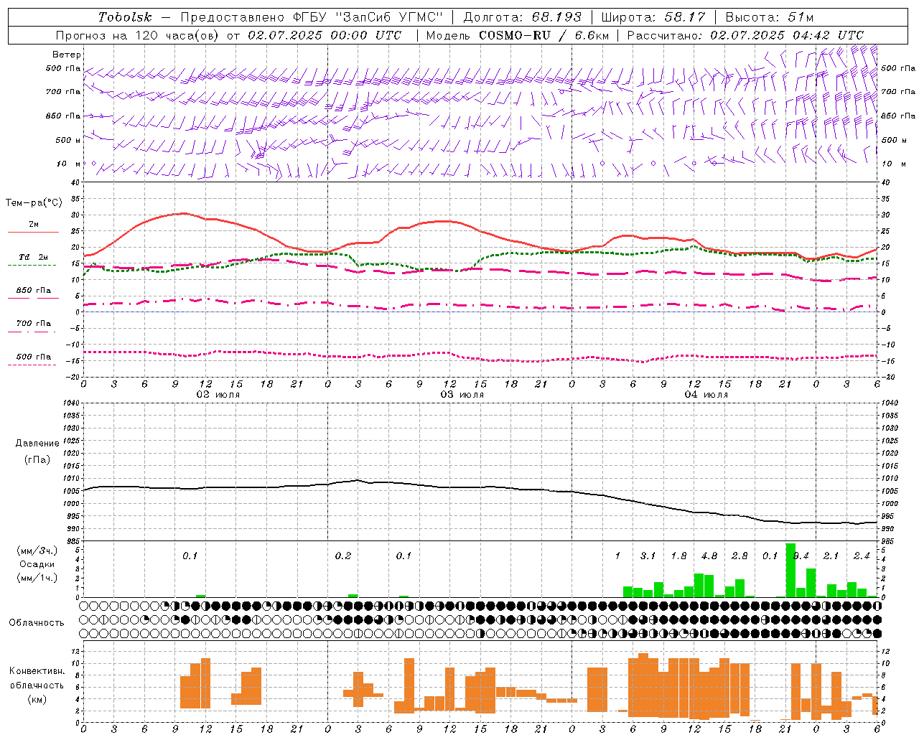Click the Тем-ра(°C) axis label
This screenshot has height=735, width=919.
[x=34, y=202]
